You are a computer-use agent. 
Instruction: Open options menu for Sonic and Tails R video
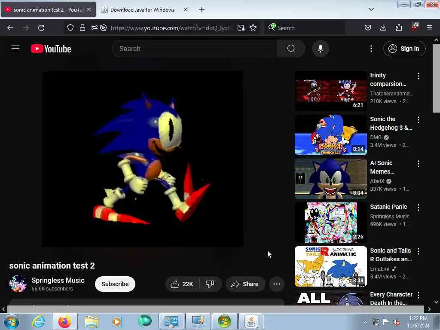pyautogui.click(x=419, y=251)
